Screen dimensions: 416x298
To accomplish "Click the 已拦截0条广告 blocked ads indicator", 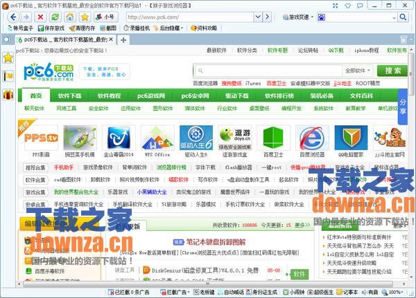I will 129,292.
